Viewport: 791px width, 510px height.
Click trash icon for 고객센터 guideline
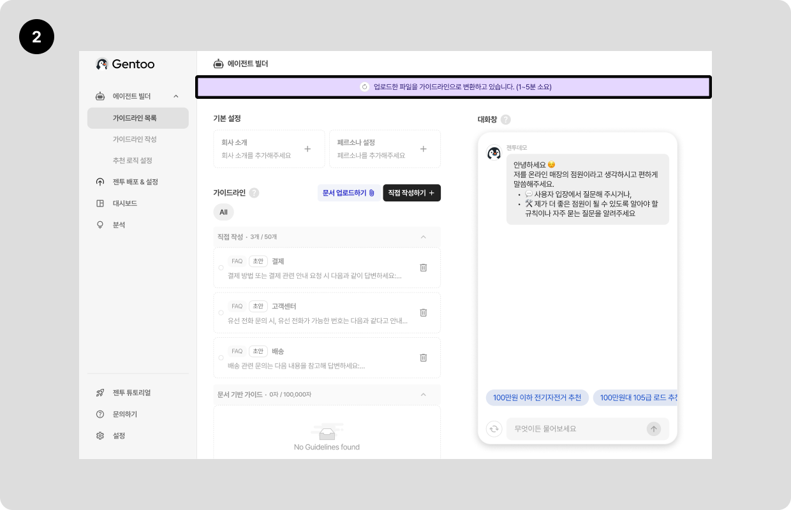pos(423,312)
